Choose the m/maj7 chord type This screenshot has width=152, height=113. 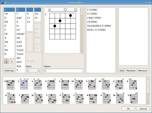tap(20, 34)
